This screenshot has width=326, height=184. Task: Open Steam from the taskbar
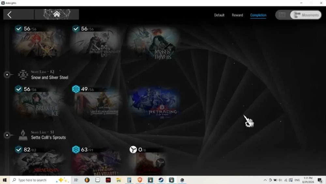point(161,180)
